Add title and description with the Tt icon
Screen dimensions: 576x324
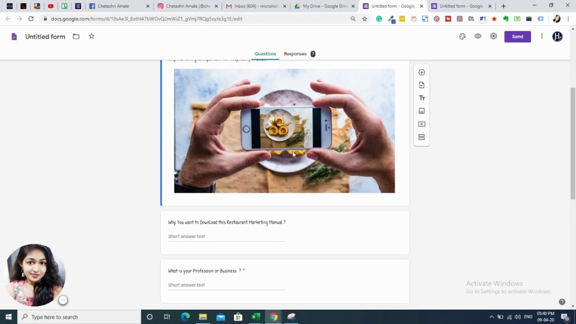(x=422, y=98)
